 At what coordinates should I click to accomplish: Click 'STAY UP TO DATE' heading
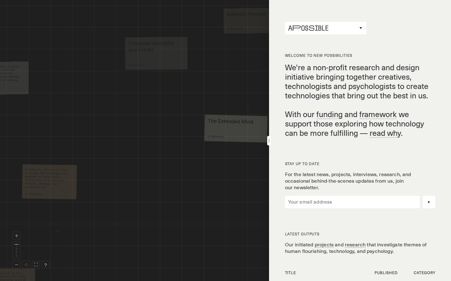(x=302, y=164)
